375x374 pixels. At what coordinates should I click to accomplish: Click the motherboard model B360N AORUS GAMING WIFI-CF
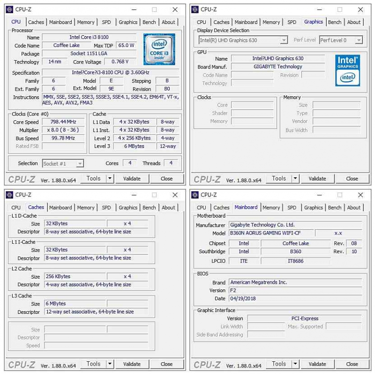click(271, 233)
